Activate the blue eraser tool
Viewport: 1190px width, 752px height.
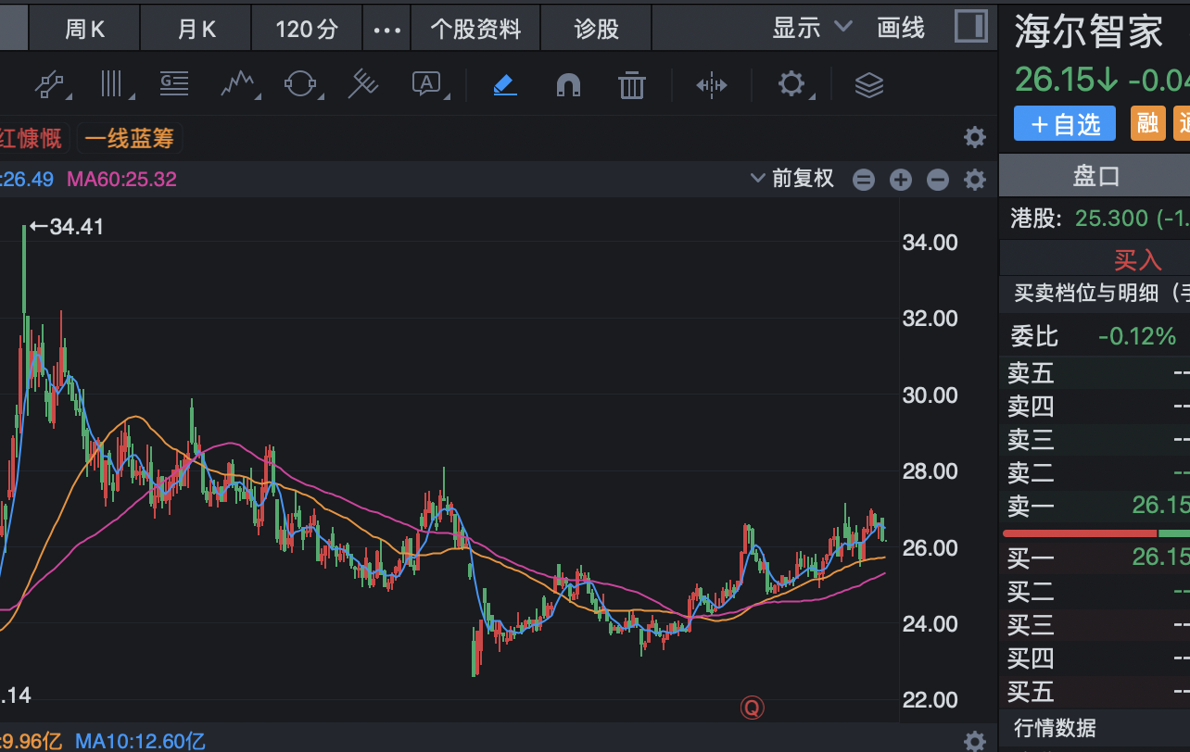[504, 85]
